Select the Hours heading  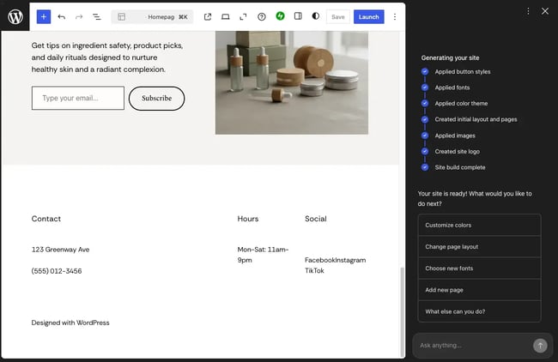[248, 219]
